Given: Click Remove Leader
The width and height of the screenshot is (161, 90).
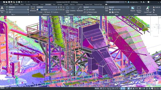Looking at the screenshot, I should pos(92,12).
